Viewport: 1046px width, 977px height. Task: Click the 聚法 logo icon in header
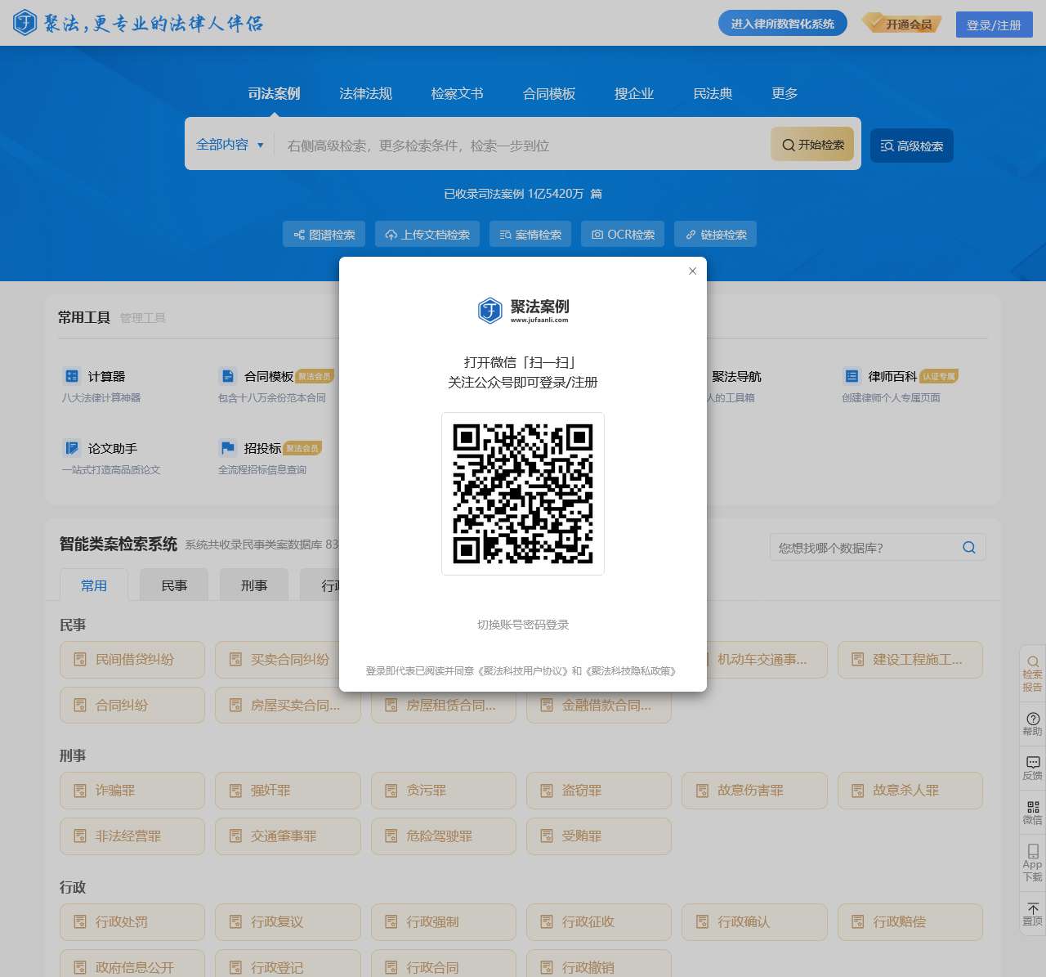coord(25,23)
